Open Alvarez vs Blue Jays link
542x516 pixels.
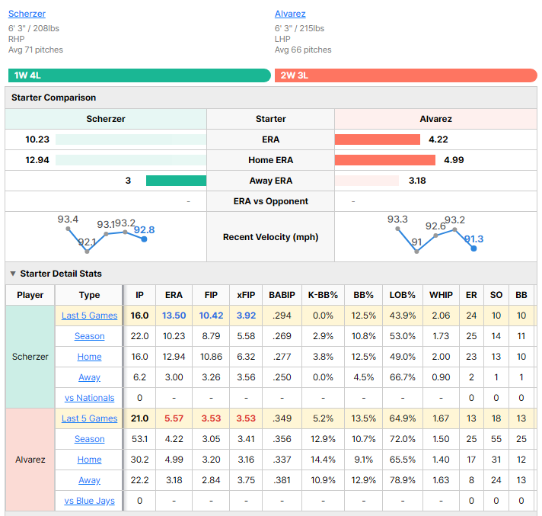tap(90, 501)
